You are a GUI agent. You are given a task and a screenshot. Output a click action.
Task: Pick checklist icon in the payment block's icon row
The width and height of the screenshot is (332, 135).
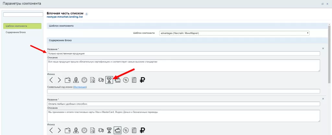coord(134,130)
